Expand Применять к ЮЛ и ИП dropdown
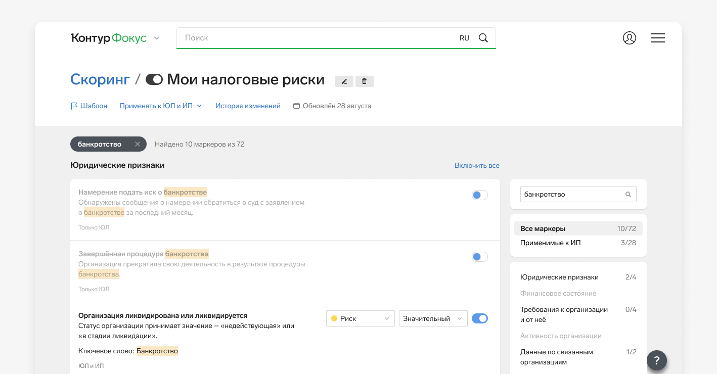717x374 pixels. (160, 106)
